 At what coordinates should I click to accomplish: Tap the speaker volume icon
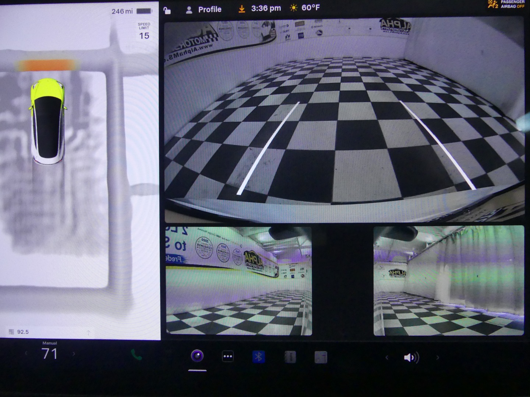click(411, 357)
